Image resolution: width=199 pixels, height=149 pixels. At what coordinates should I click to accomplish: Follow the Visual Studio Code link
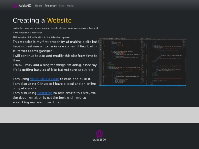point(45,79)
